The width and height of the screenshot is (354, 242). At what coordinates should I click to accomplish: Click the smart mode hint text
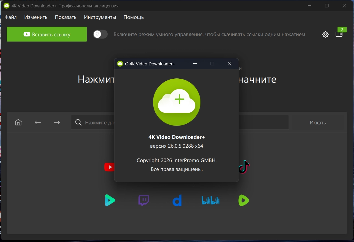209,35
